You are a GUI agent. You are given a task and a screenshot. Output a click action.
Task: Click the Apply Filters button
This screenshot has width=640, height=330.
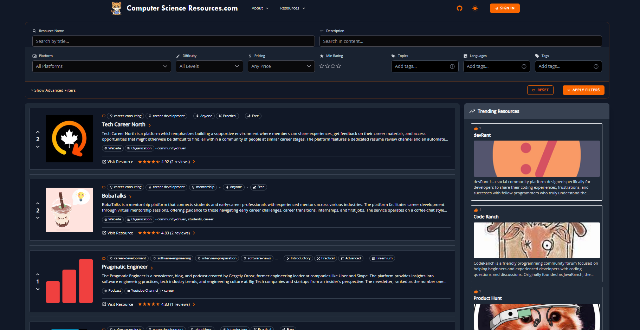(x=583, y=90)
